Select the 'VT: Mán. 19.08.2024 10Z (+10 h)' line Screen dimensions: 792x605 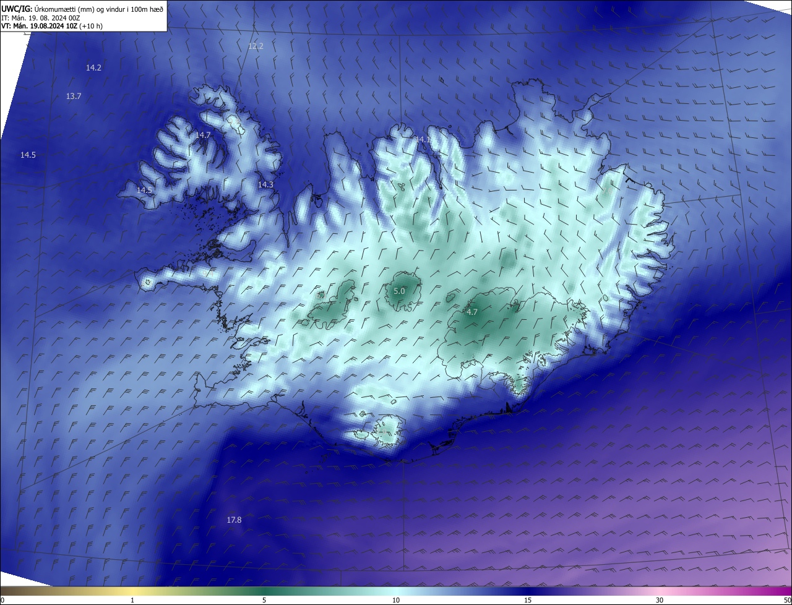(52, 26)
